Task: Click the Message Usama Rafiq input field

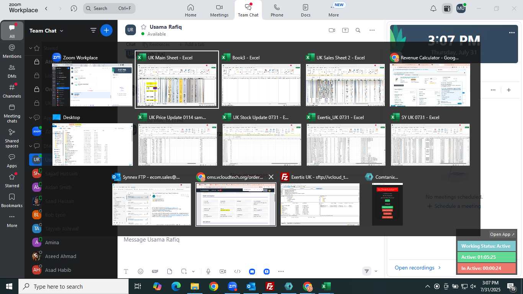Action: click(x=251, y=240)
